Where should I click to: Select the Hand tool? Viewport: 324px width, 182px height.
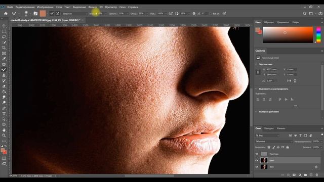(x=4, y=130)
